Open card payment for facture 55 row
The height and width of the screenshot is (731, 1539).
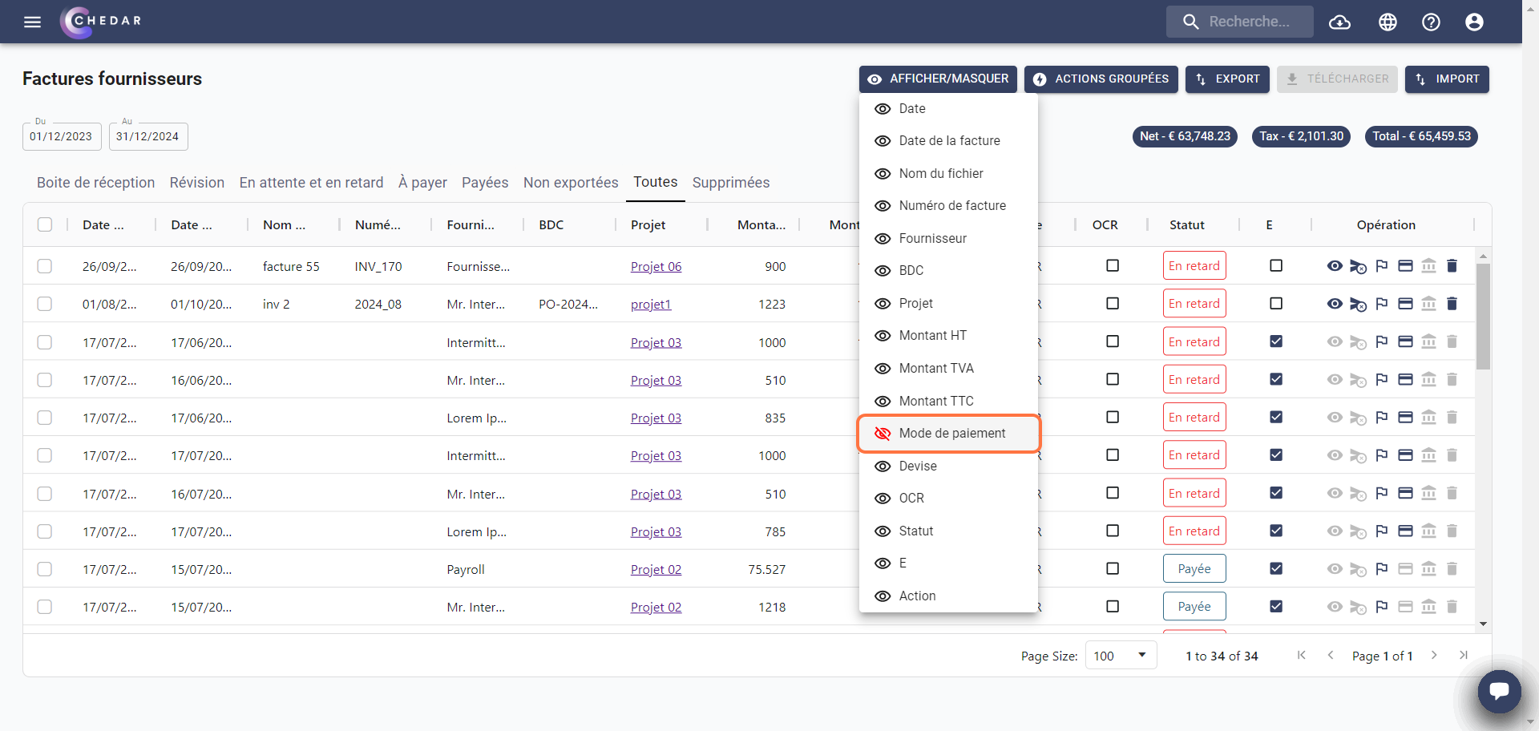[x=1405, y=266]
